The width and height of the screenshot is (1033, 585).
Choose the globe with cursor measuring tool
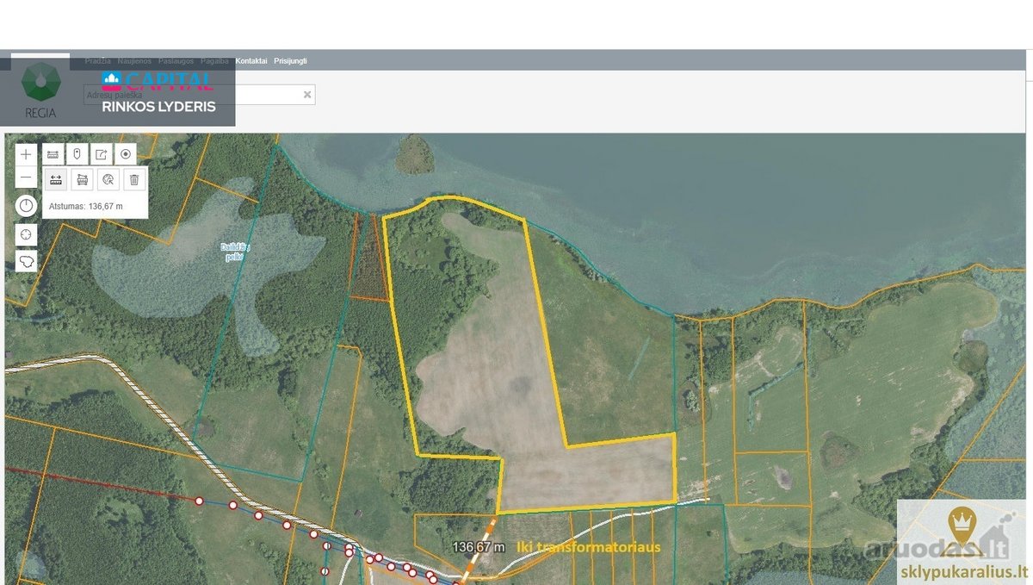click(108, 179)
